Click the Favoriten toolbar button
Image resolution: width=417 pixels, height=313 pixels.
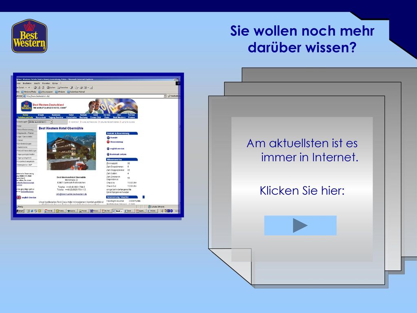pyautogui.click(x=63, y=88)
